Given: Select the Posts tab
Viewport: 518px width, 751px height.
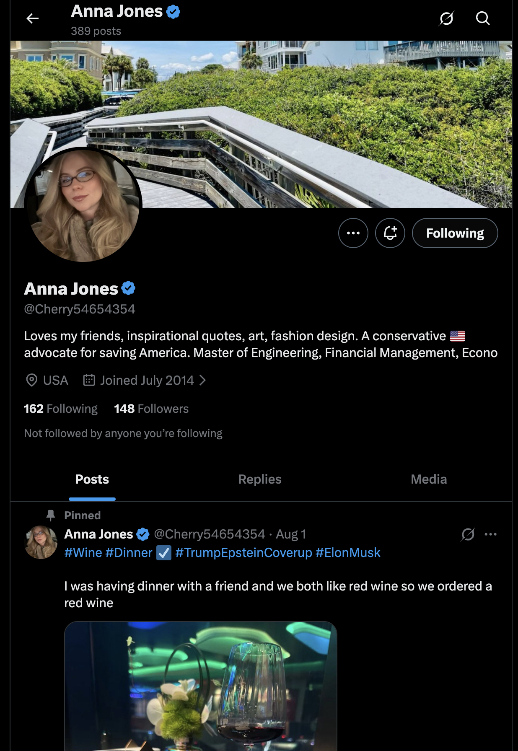Looking at the screenshot, I should point(92,479).
